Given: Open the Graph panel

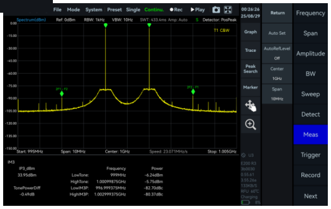Looking at the screenshot, I should pyautogui.click(x=251, y=32).
